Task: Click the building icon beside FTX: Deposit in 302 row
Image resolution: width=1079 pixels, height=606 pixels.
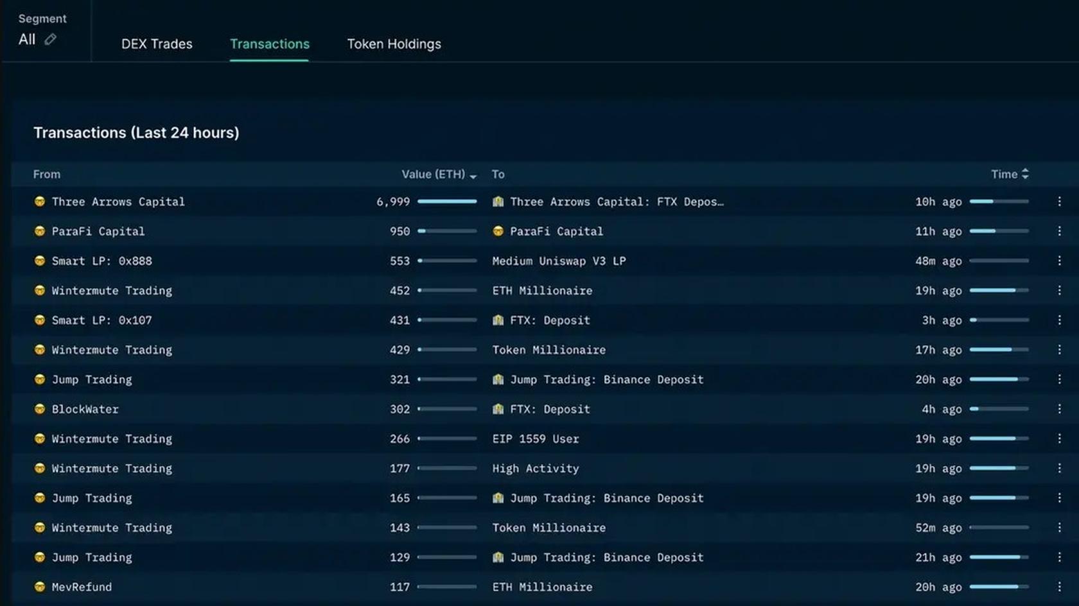Action: 498,409
